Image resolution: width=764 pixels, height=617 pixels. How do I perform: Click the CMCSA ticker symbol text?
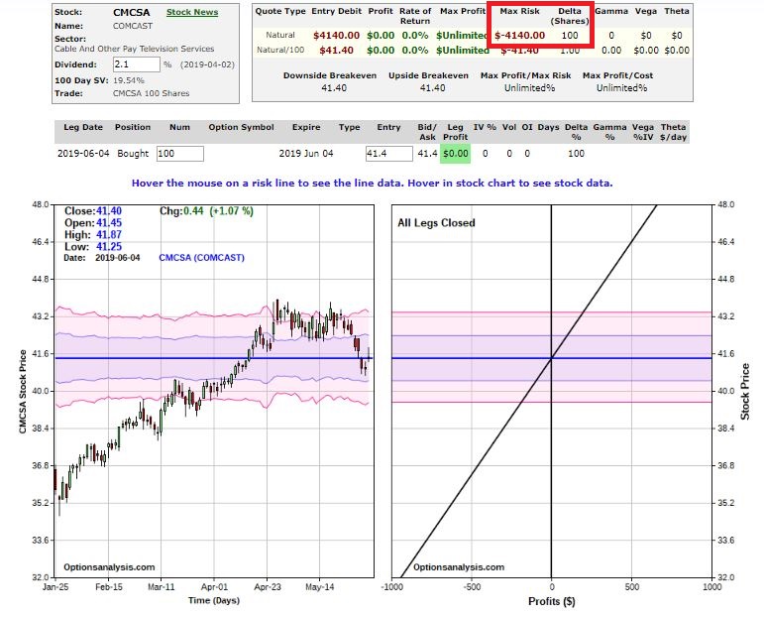(x=132, y=12)
